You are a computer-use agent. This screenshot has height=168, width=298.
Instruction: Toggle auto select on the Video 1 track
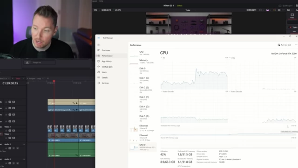click(x=10, y=138)
